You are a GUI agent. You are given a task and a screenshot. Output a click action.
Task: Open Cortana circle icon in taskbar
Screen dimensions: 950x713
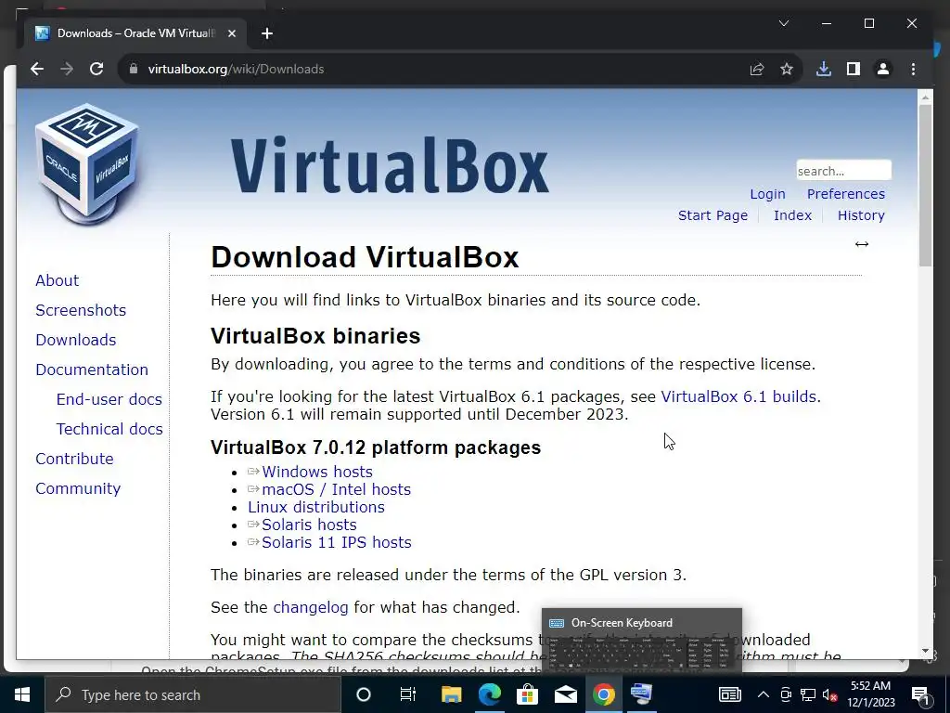point(364,694)
